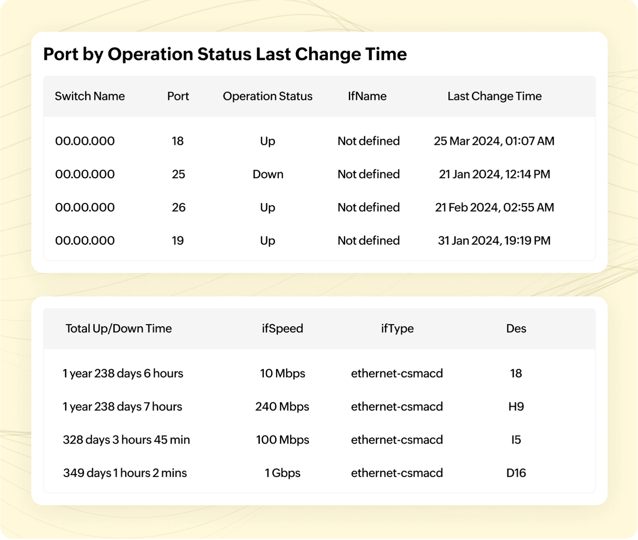This screenshot has height=540, width=638.
Task: Click the 21 Feb 2024, 02:55 AM timestamp
Action: [494, 207]
